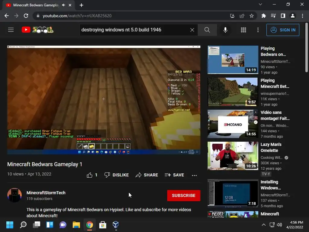The image size is (309, 232).
Task: Click 'Playing Bedwars on...' title text
Action: click(x=273, y=51)
